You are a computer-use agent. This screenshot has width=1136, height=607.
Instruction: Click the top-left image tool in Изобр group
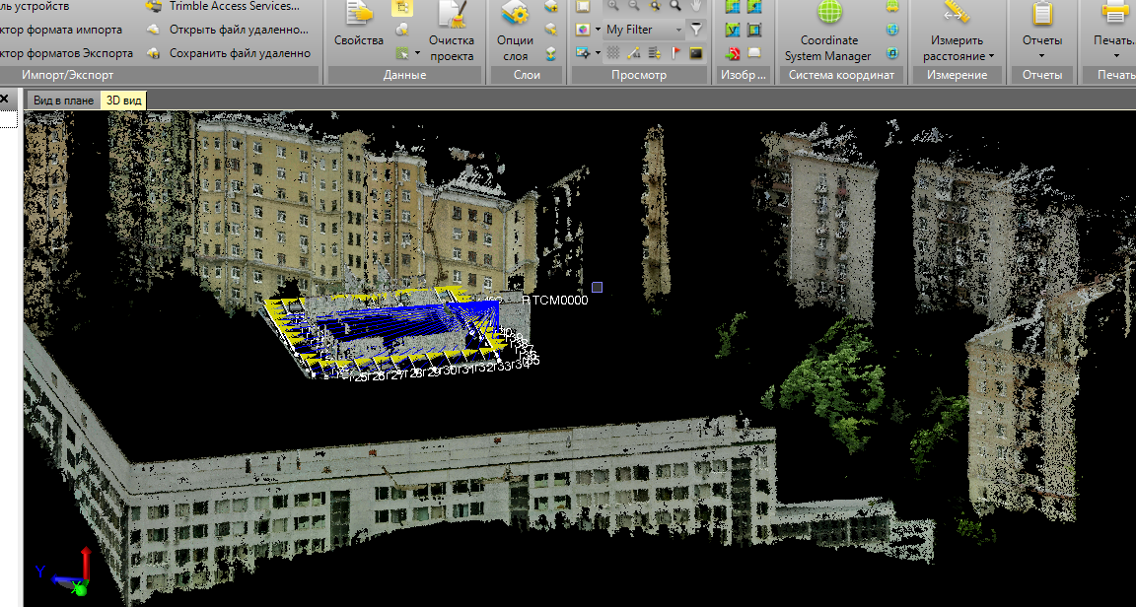coord(733,7)
